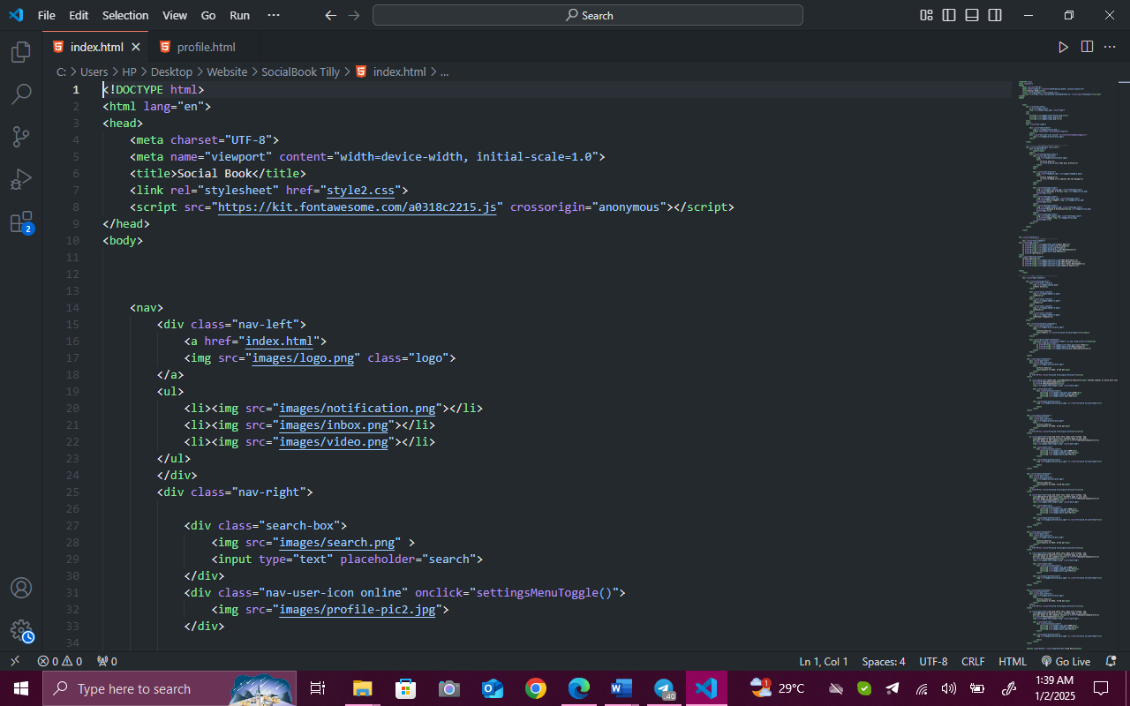This screenshot has height=706, width=1130.
Task: Switch to the profile.html tab
Action: tap(206, 47)
